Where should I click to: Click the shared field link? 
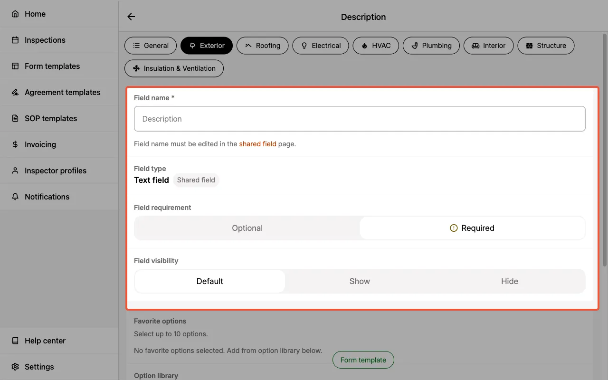257,143
